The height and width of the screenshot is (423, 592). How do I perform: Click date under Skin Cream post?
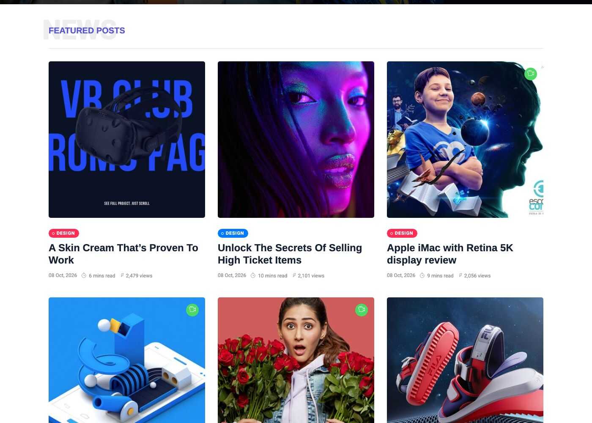click(63, 275)
